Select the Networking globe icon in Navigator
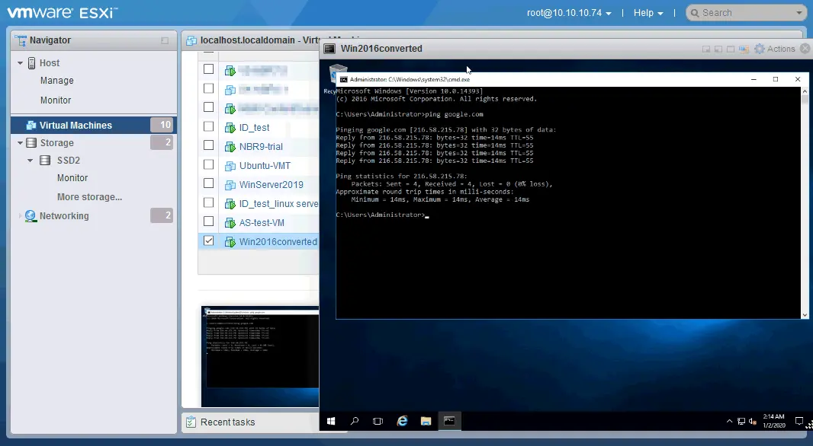Viewport: 813px width, 446px height. coord(31,215)
